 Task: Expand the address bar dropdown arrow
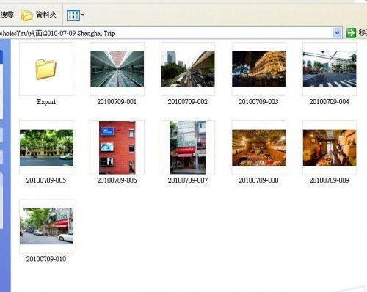(x=337, y=33)
